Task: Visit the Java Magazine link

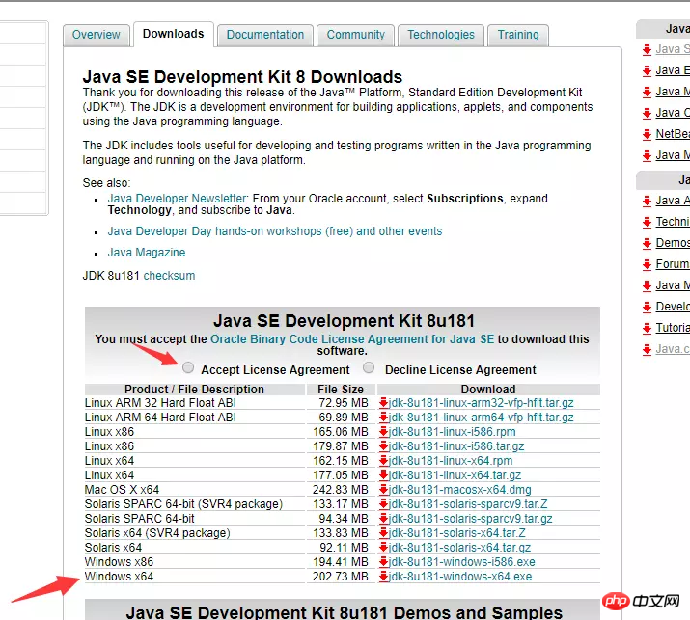Action: click(x=147, y=253)
